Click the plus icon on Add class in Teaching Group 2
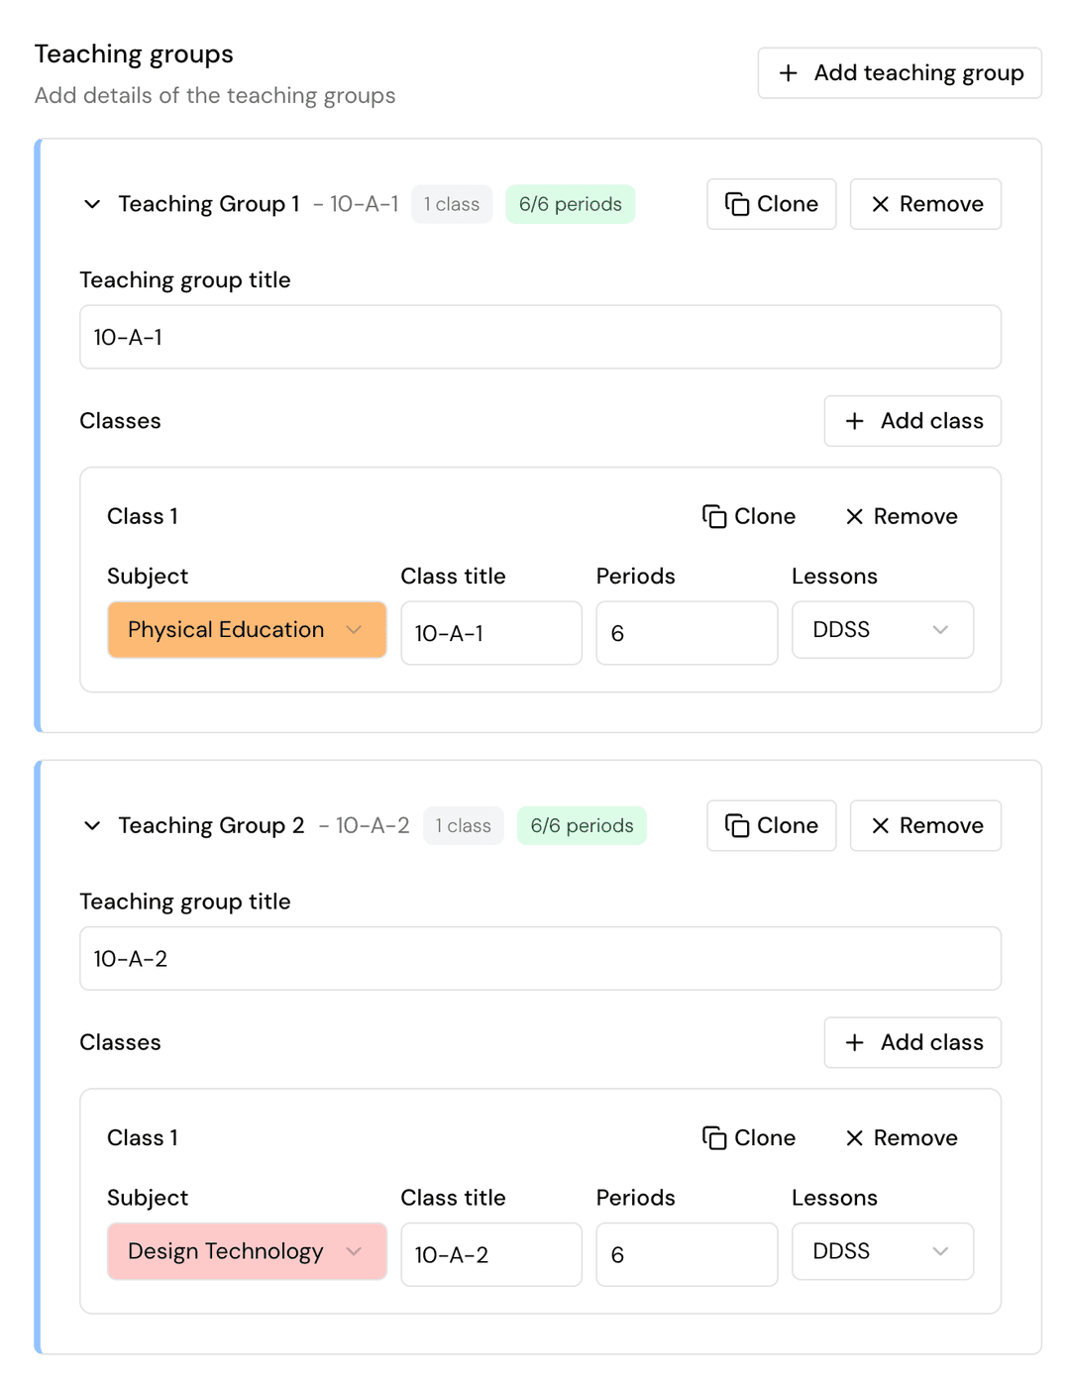Screen dimensions: 1070x1381 pos(853,1042)
